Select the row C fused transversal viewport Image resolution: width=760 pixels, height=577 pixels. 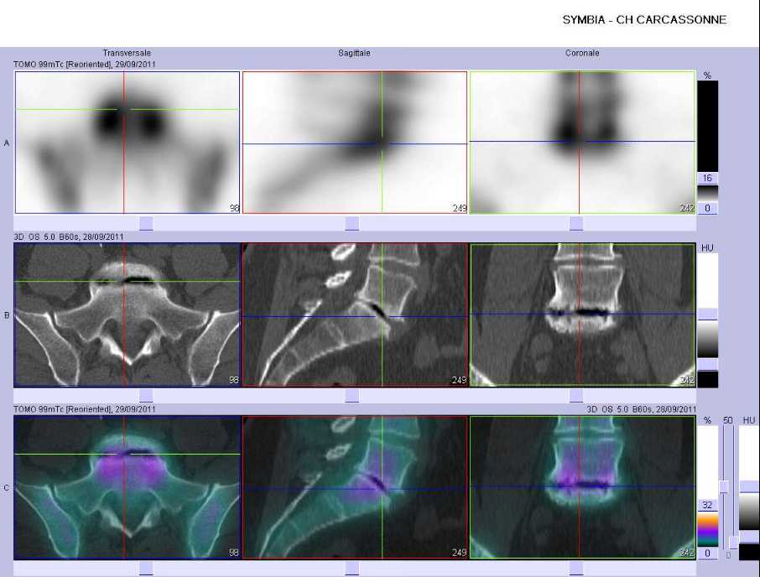(128, 487)
